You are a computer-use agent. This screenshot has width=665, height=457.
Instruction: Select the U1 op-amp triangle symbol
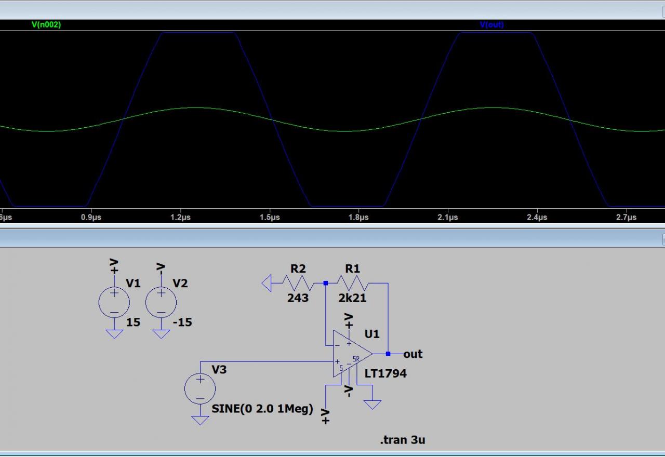click(x=353, y=354)
